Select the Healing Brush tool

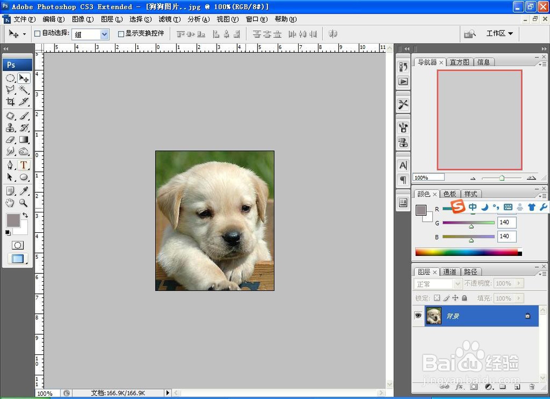pyautogui.click(x=10, y=116)
